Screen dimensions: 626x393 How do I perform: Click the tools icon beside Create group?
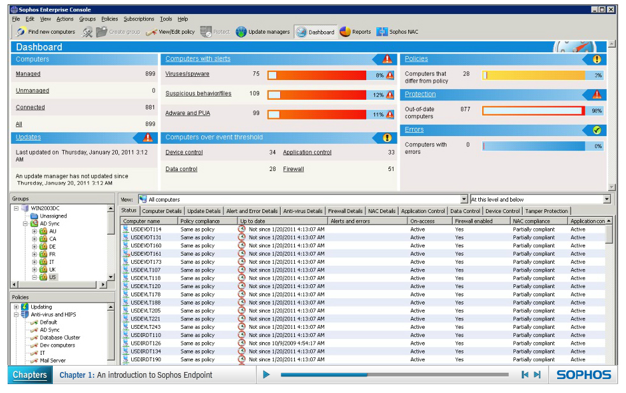tap(87, 32)
